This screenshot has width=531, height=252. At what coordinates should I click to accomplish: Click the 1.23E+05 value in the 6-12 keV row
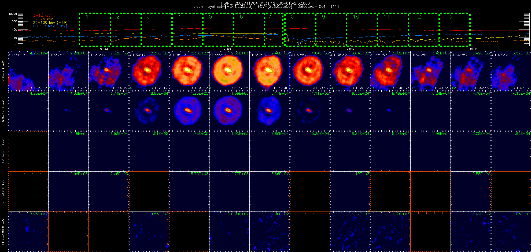(x=200, y=93)
